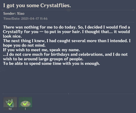Click the 'look nice.' text line
The height and width of the screenshot is (113, 136).
tap(12, 36)
